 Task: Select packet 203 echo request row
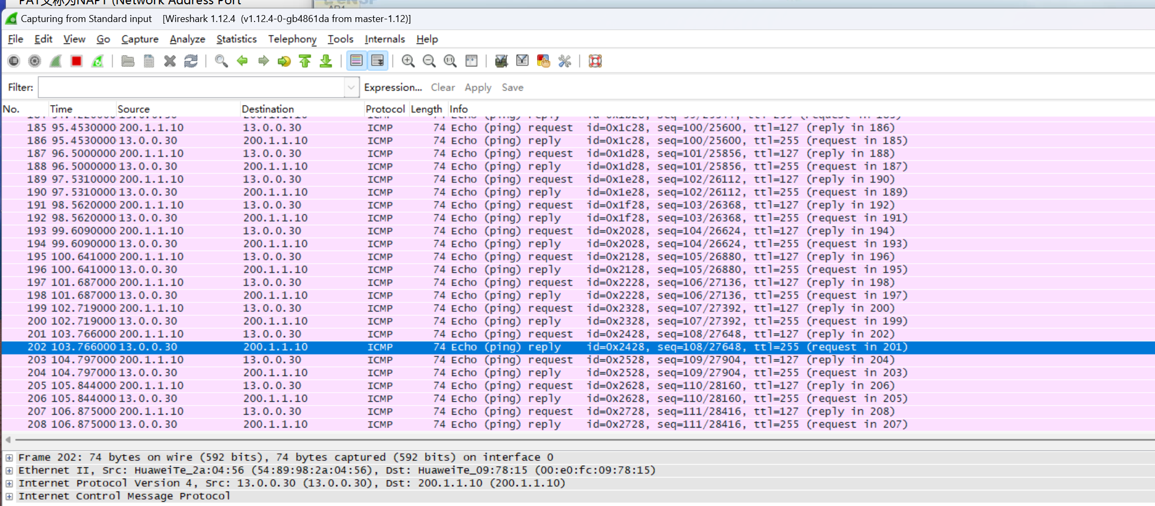pyautogui.click(x=578, y=360)
